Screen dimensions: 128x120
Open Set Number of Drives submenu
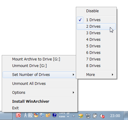click(39, 75)
